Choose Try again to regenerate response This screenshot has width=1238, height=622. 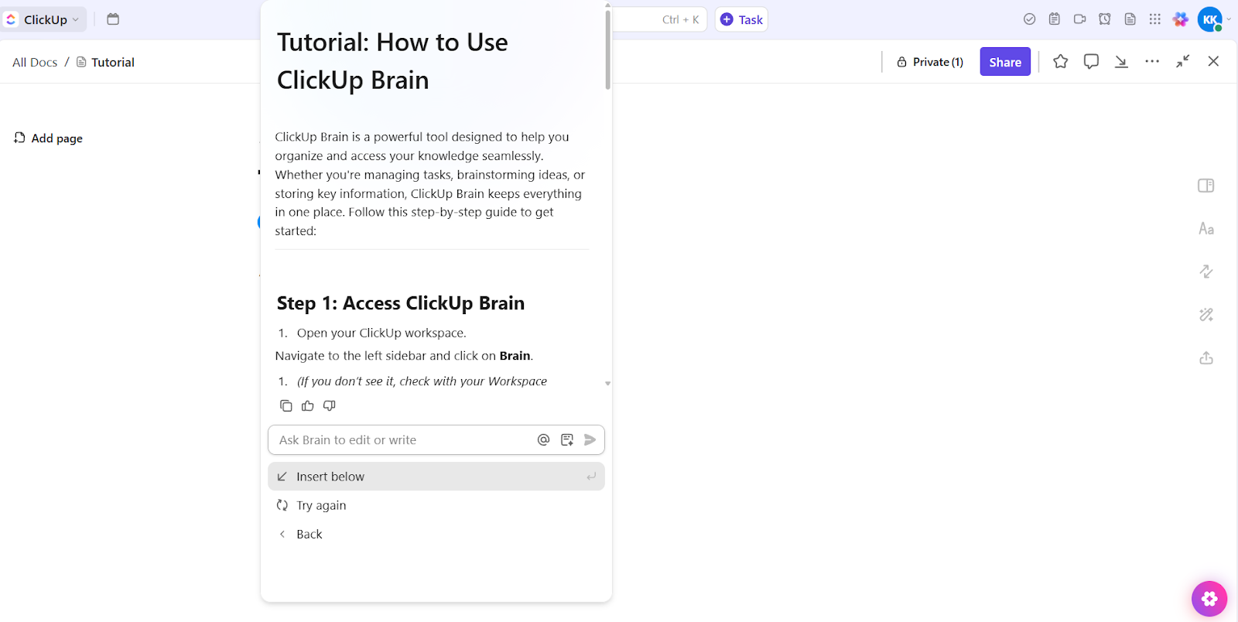click(x=321, y=505)
